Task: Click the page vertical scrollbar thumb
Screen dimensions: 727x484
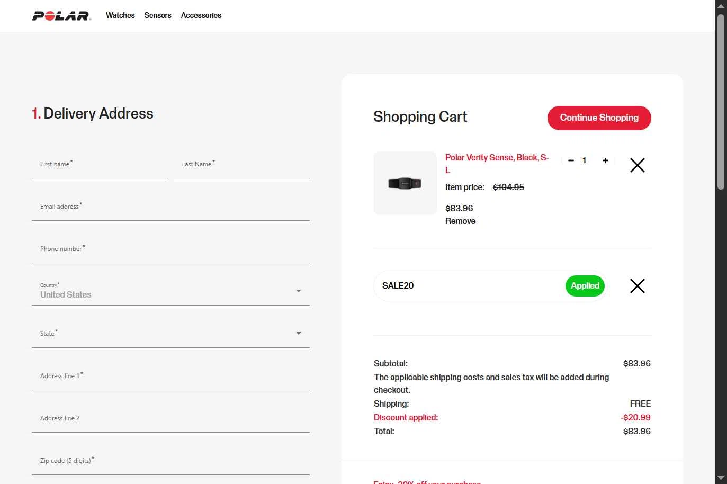Action: [721, 102]
